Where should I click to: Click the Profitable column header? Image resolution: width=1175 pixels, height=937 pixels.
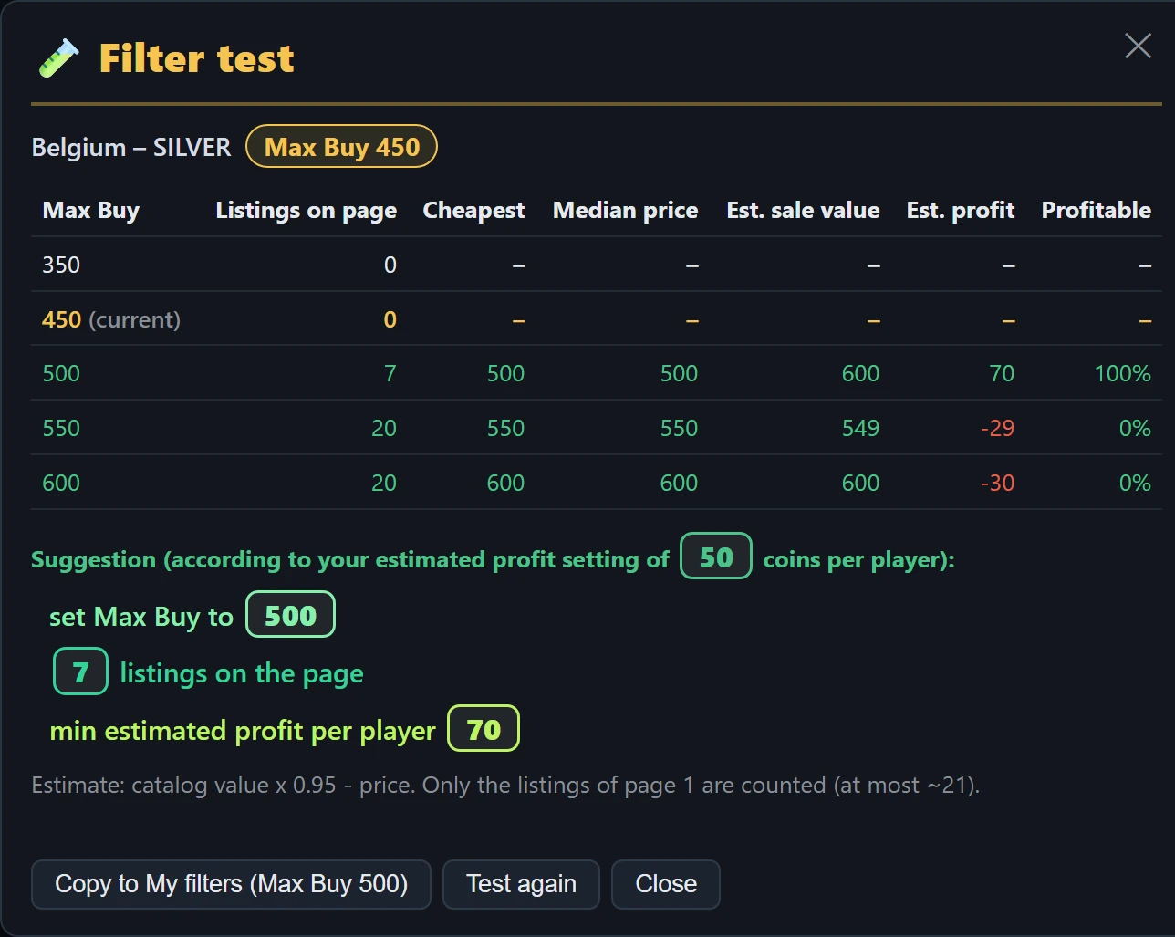coord(1096,210)
